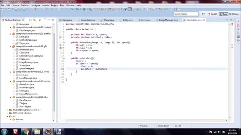The width and height of the screenshot is (241, 135).
Task: Expand the Referenced Libraries node
Action: [x=7, y=113]
